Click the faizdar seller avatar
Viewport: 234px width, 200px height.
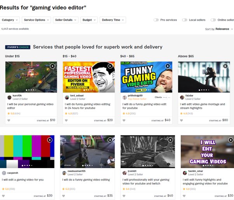tap(182, 98)
